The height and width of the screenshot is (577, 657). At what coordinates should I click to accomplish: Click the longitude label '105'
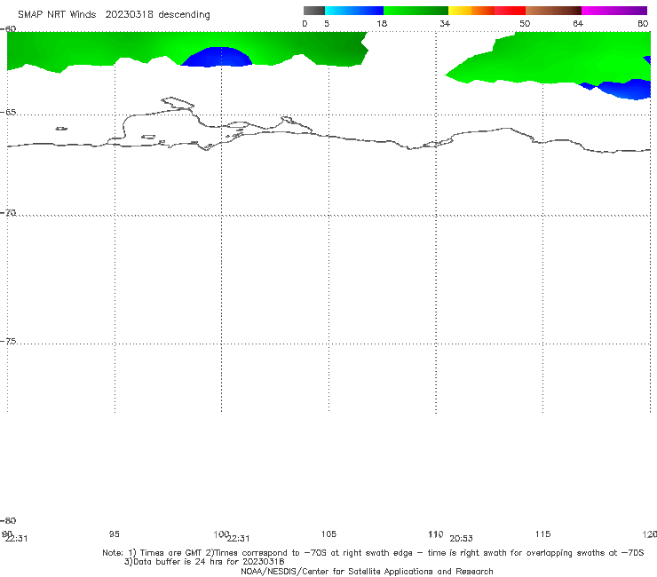click(x=328, y=534)
